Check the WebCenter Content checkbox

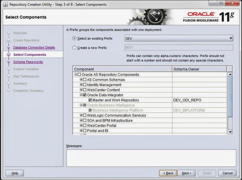point(85,90)
